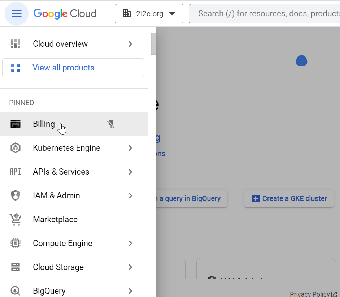Open Marketplace from the navigation menu
Viewport: 340px width, 297px height.
55,219
